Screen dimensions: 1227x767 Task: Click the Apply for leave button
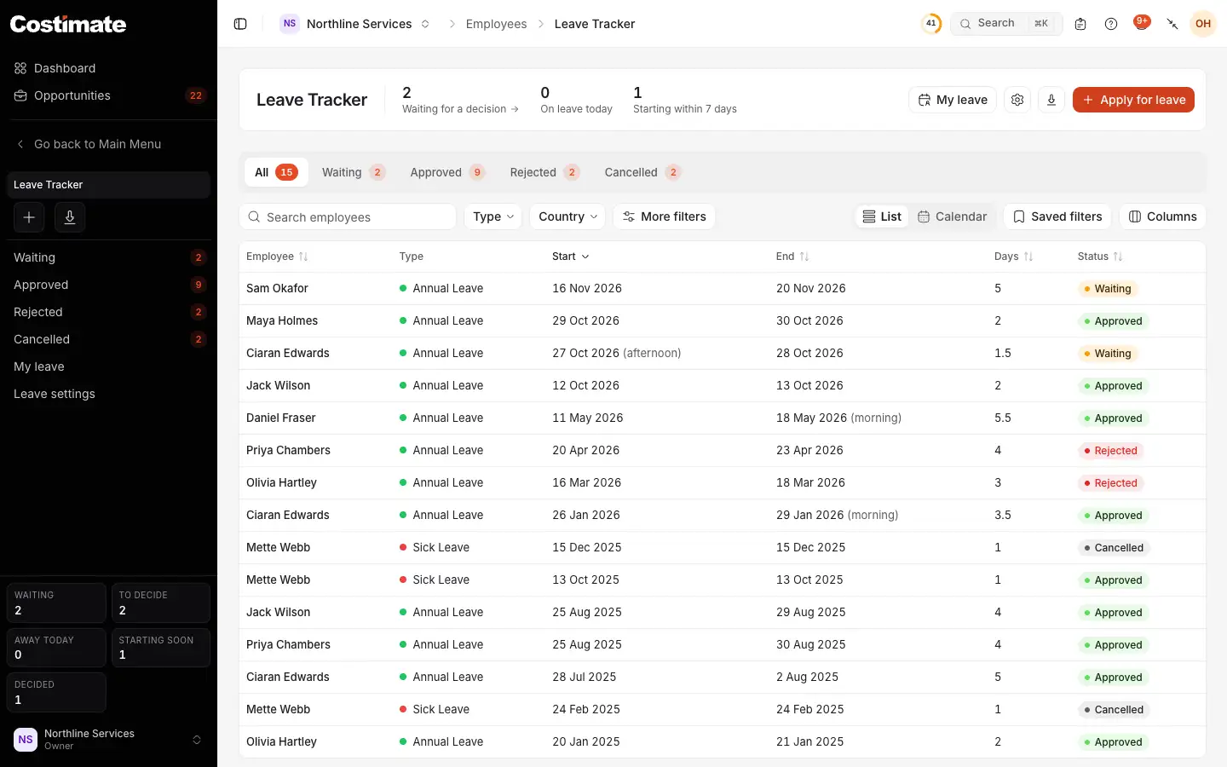pos(1133,100)
